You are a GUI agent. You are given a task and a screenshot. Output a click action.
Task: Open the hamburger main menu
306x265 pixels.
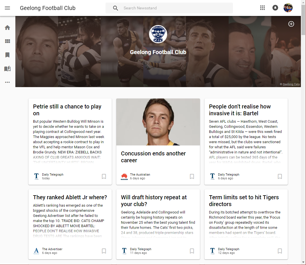[x=7, y=8]
